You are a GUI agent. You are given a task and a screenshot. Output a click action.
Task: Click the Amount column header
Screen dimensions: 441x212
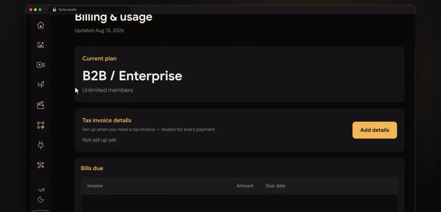pyautogui.click(x=245, y=186)
